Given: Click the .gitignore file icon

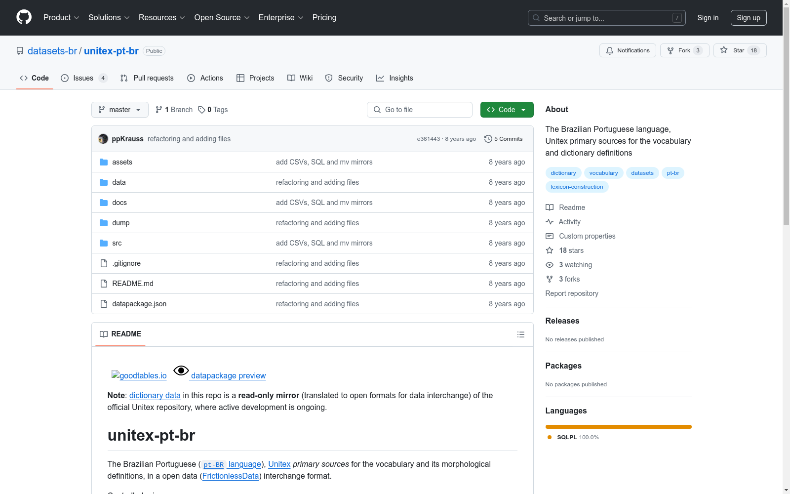Looking at the screenshot, I should (104, 263).
